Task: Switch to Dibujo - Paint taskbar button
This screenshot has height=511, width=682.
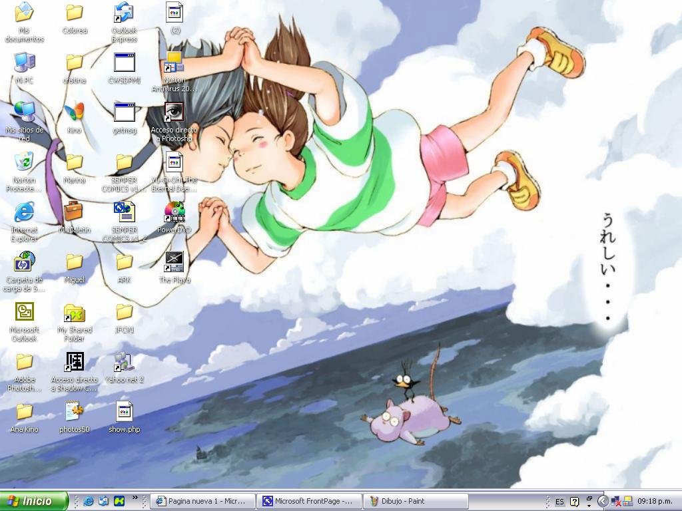Action: [416, 501]
